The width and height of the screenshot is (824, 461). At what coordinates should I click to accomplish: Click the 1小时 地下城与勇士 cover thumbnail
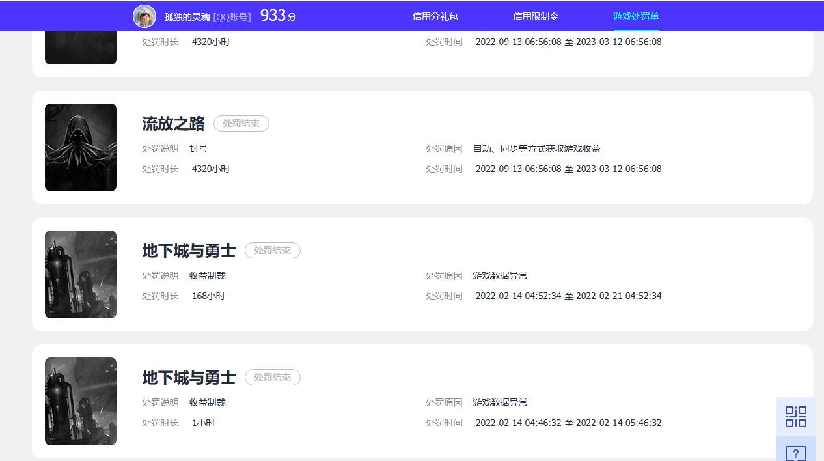(x=81, y=401)
